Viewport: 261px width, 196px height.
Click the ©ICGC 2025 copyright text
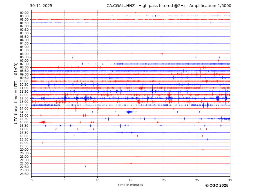pyautogui.click(x=217, y=186)
